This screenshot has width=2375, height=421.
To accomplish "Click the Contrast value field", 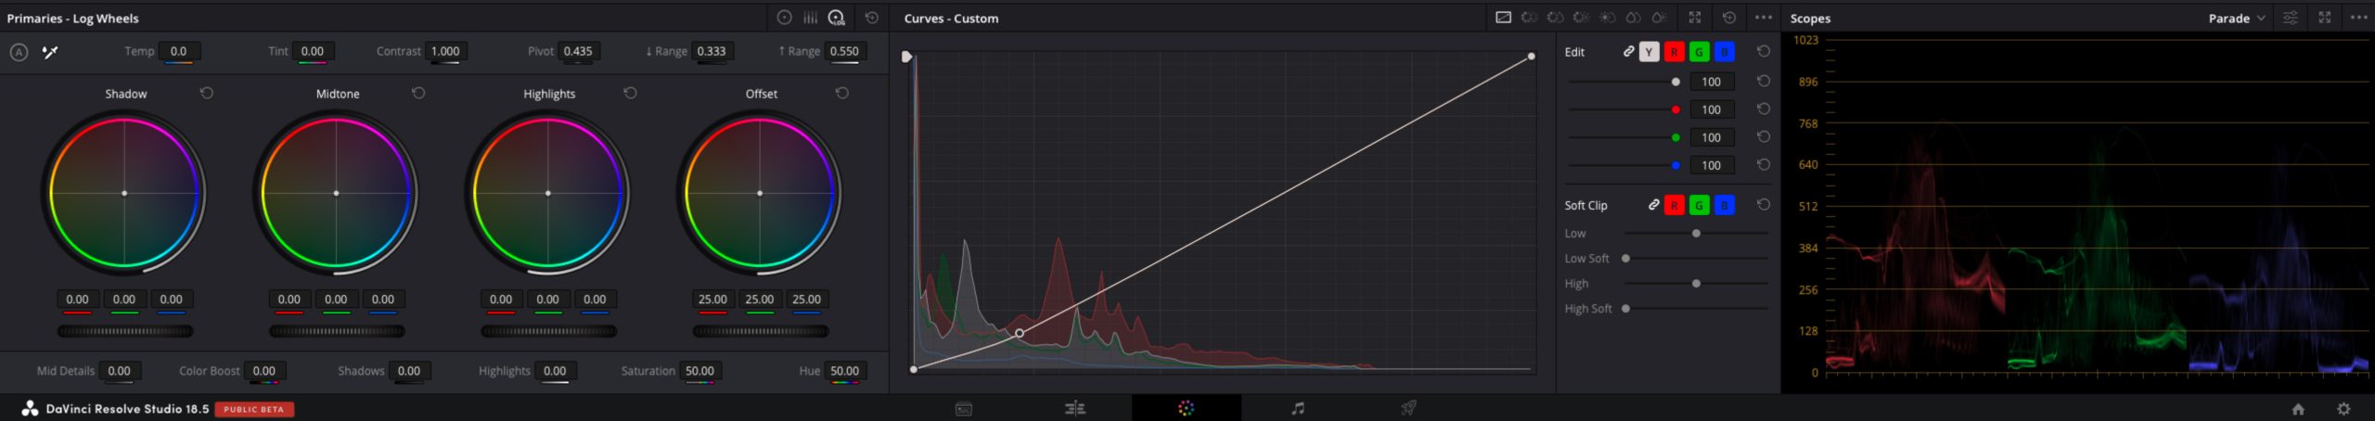I will [x=445, y=51].
